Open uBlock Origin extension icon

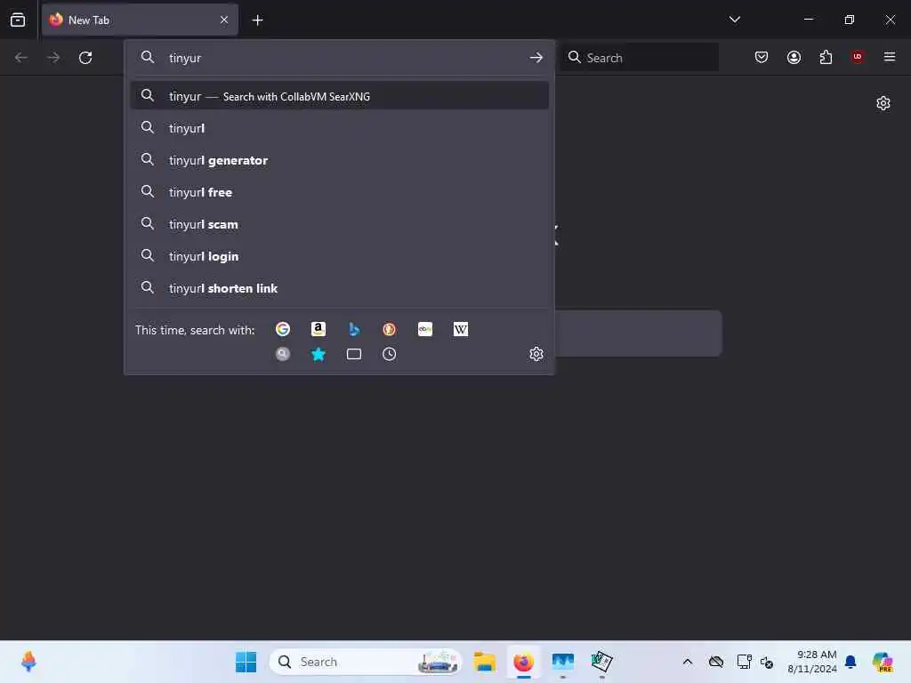tap(858, 57)
